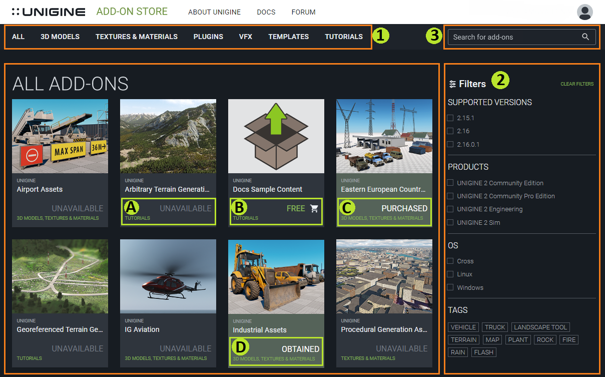The image size is (605, 377).
Task: Tick the Linux OS checkbox
Action: pyautogui.click(x=450, y=274)
